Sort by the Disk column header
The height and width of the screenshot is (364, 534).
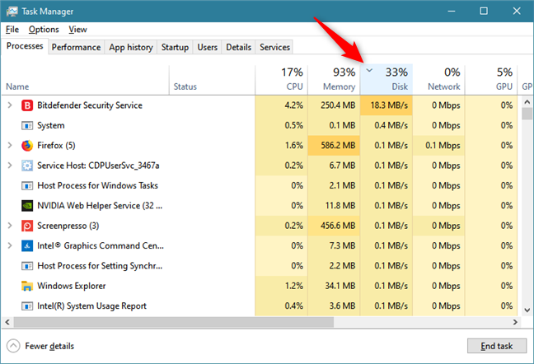coord(386,80)
